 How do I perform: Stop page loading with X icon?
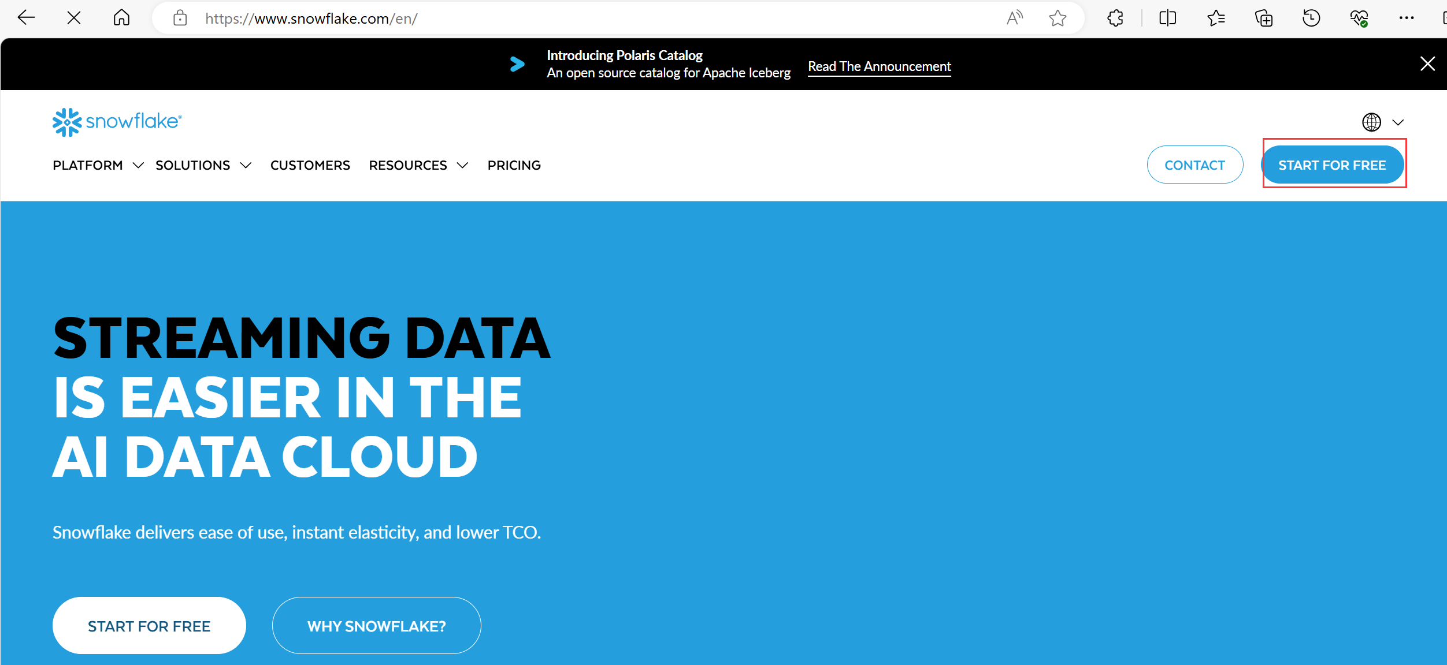[74, 18]
